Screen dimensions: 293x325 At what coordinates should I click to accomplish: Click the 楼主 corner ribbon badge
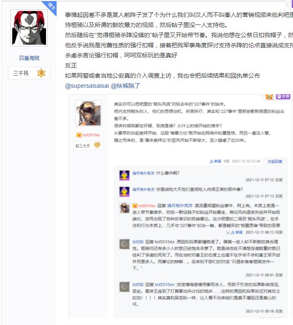51,7
